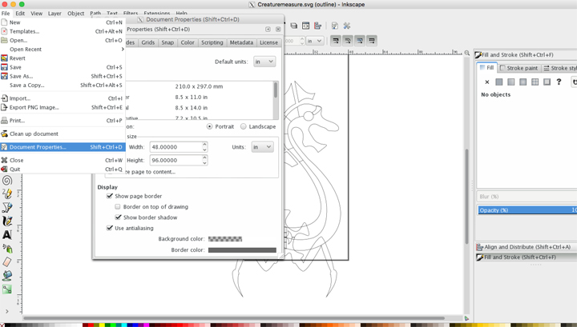Open the Edit menu
This screenshot has width=577, height=327.
point(20,14)
